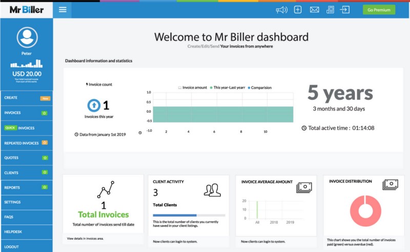This screenshot has height=252, width=410.
Task: Click the orange star badge beside Repeated Invoices
Action: coord(45,143)
